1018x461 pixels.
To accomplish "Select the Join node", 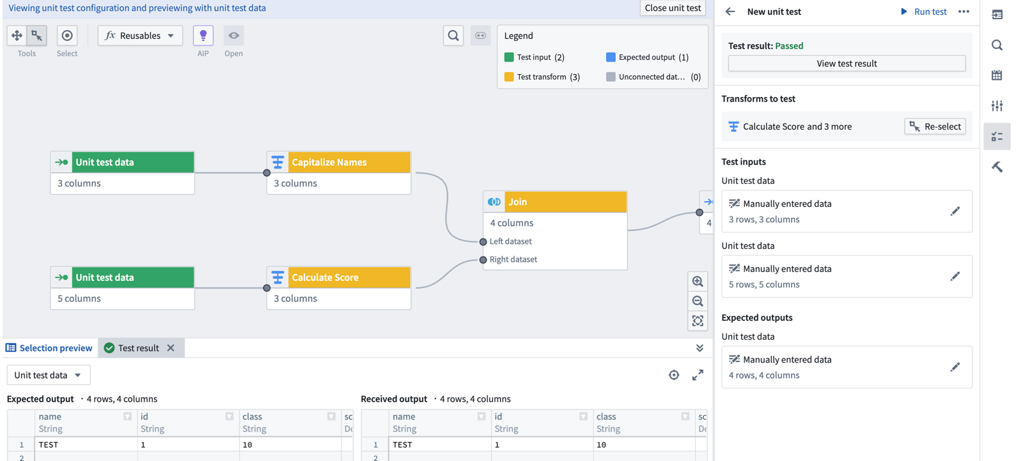I will click(x=555, y=230).
